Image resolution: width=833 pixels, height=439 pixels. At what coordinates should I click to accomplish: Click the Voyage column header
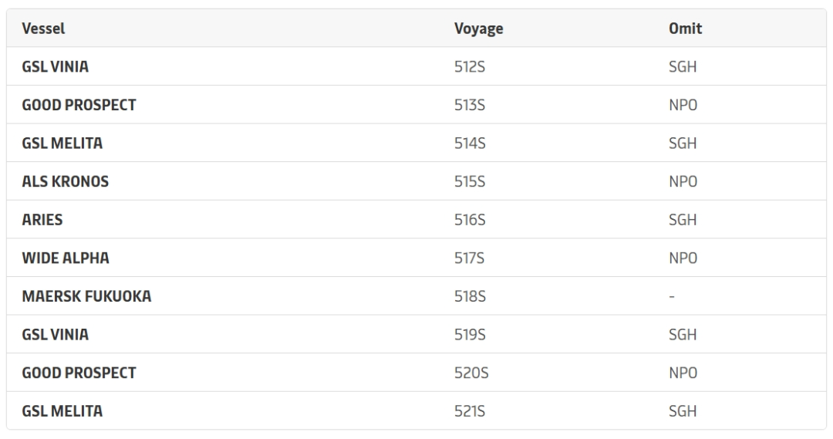(478, 29)
